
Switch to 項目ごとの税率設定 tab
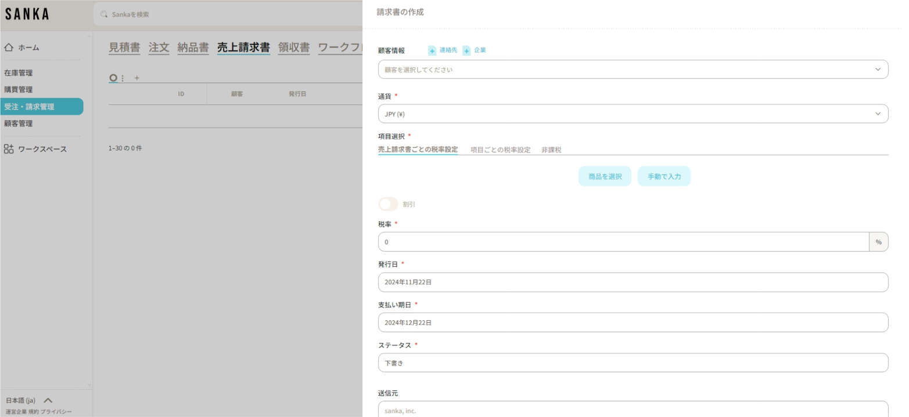[x=500, y=150]
